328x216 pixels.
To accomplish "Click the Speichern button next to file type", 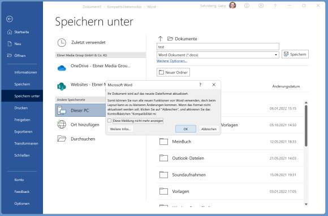I will 295,54.
